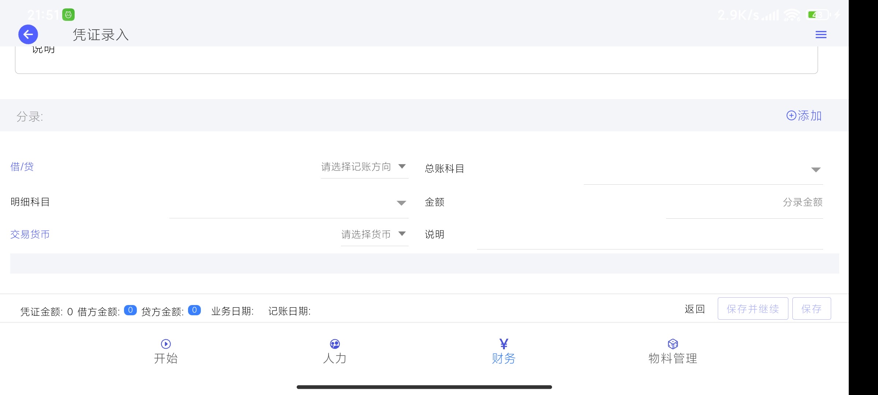Expand the 总账科目 dropdown arrow
Screen dimensions: 878x395
(815, 169)
